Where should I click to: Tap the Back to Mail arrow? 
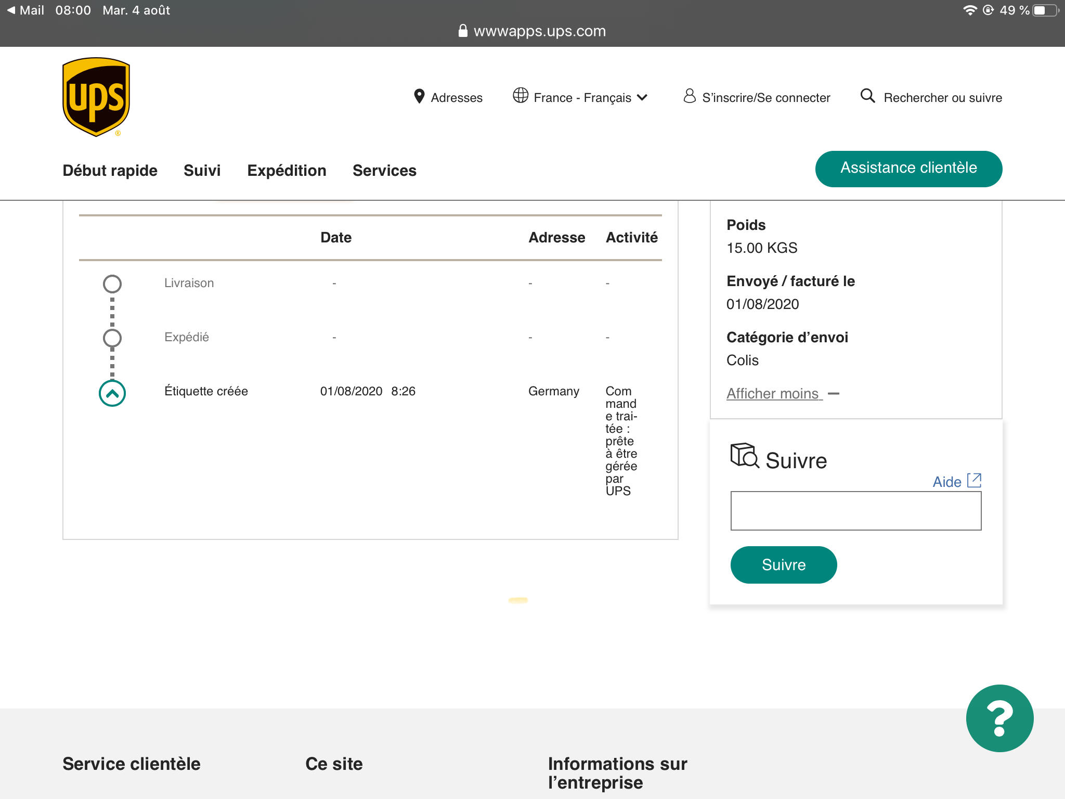tap(11, 10)
